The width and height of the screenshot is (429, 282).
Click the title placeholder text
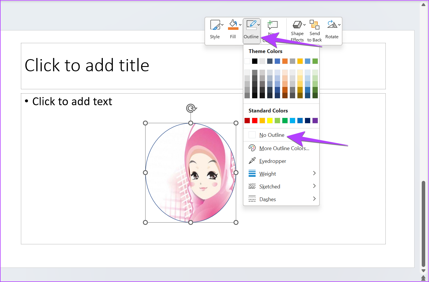tap(87, 65)
